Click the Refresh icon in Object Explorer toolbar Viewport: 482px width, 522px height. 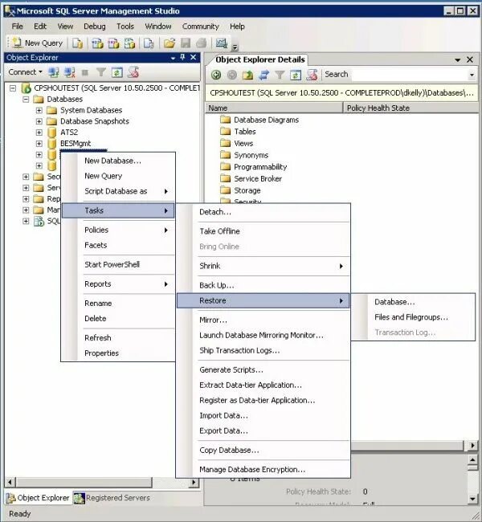tap(117, 72)
